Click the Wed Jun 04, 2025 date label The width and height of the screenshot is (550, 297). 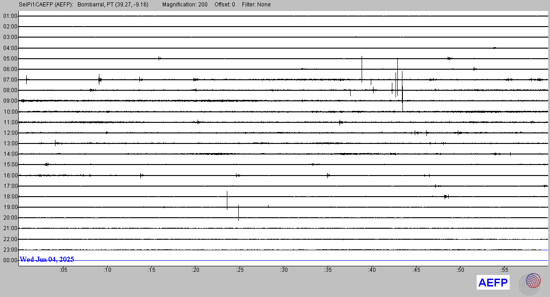tap(47, 259)
